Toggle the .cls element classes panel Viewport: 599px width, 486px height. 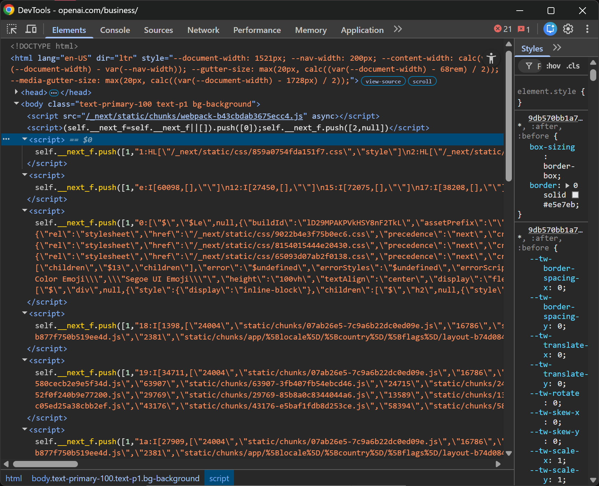coord(573,66)
